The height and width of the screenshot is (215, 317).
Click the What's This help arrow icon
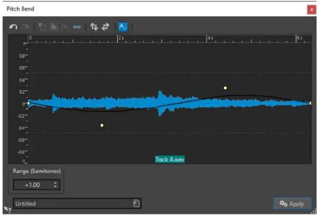pyautogui.click(x=8, y=210)
